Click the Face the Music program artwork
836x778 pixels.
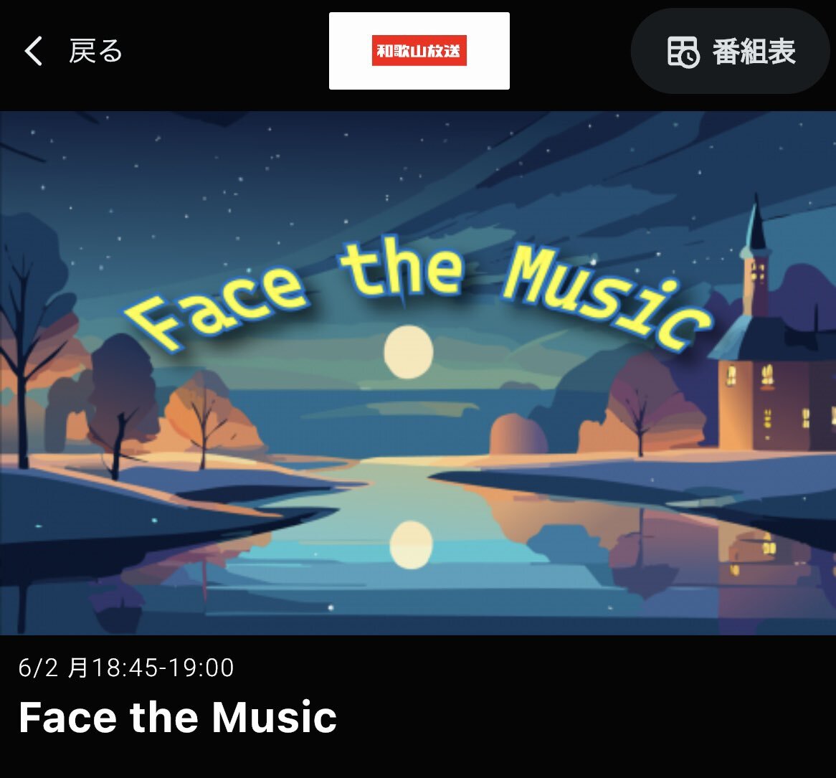pyautogui.click(x=418, y=373)
